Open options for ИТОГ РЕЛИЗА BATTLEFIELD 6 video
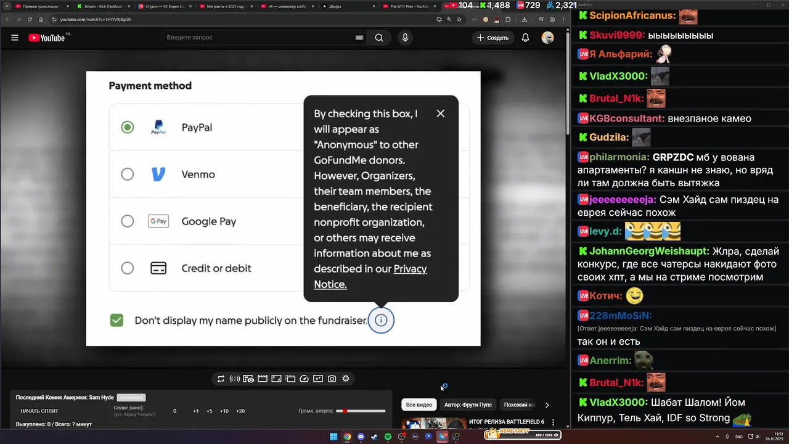This screenshot has height=444, width=789. 553,423
